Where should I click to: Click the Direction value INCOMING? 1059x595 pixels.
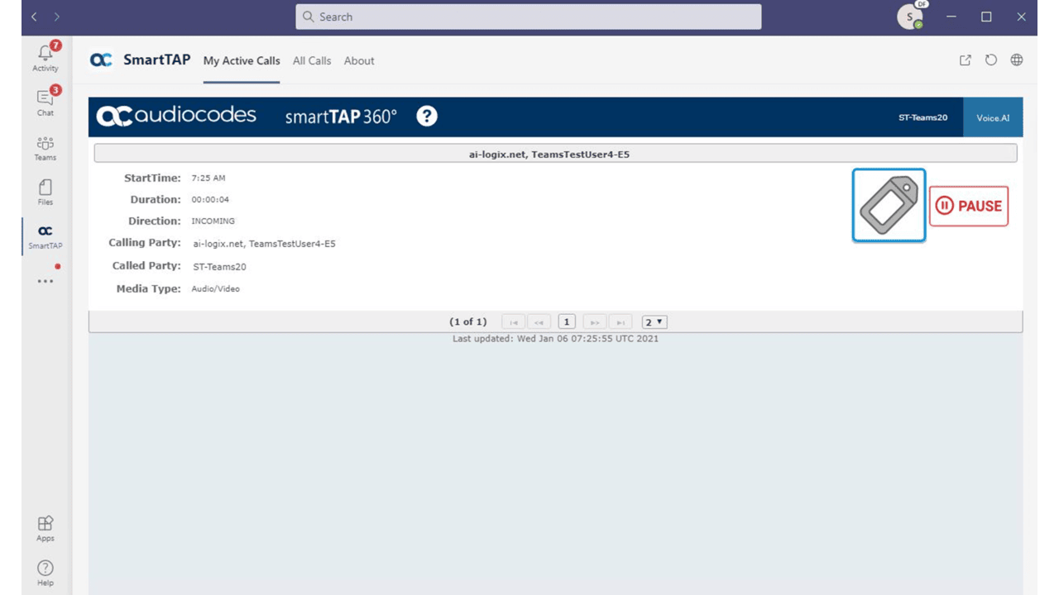click(213, 221)
